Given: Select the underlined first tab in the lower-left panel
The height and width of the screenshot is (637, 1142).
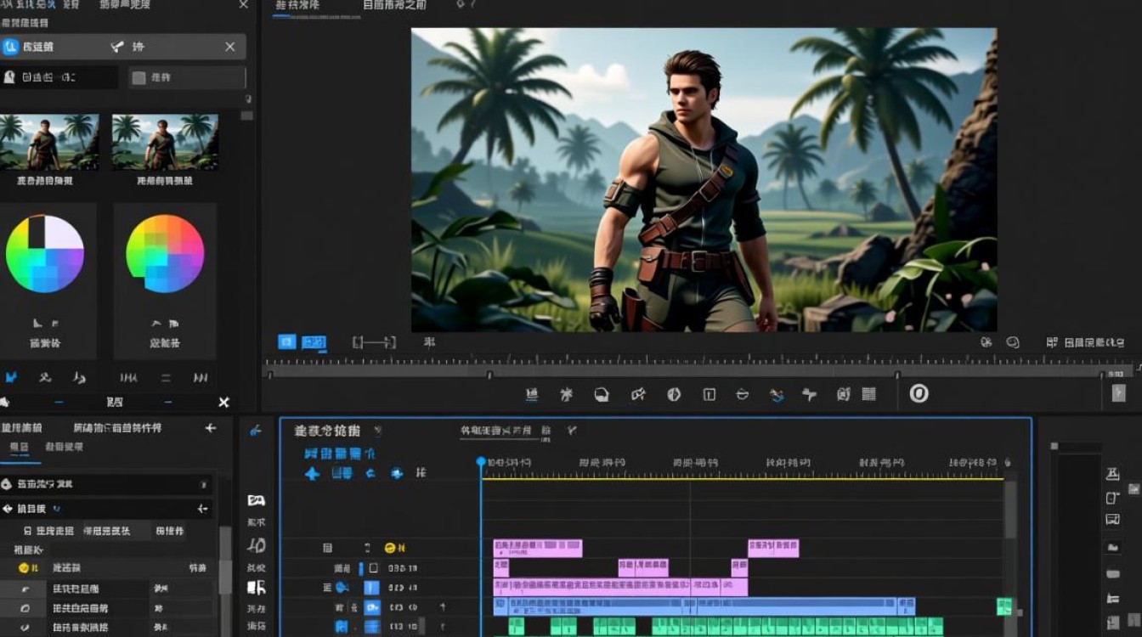Looking at the screenshot, I should click(19, 448).
